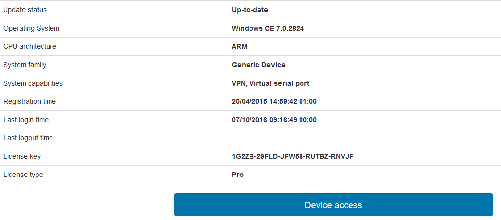Click the Last logout time label
Screen dimensions: 501x220
pos(28,138)
